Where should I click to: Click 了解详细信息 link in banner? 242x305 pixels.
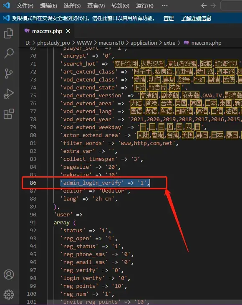coord(196,18)
